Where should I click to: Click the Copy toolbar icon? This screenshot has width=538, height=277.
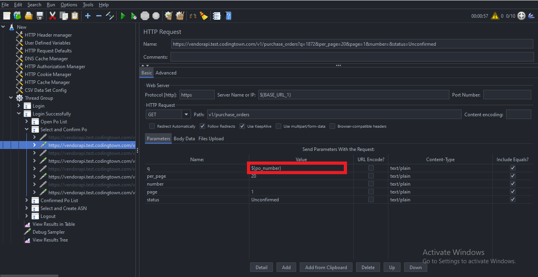[x=64, y=16]
